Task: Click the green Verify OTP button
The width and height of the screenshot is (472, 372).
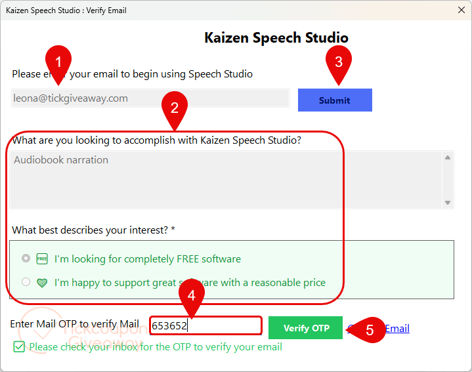Action: (x=305, y=328)
